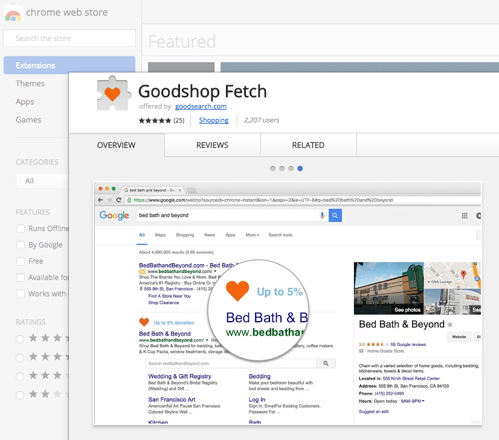Jump to the third carousel dot
The image size is (499, 440).
coord(291,168)
